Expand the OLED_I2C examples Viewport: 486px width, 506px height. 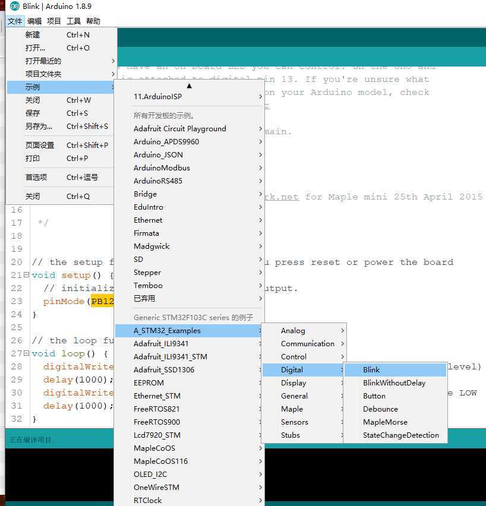point(190,475)
